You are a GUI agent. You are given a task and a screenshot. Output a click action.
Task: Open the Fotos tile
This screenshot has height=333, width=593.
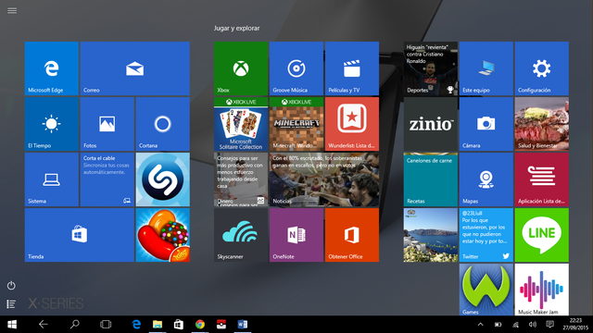[107, 124]
